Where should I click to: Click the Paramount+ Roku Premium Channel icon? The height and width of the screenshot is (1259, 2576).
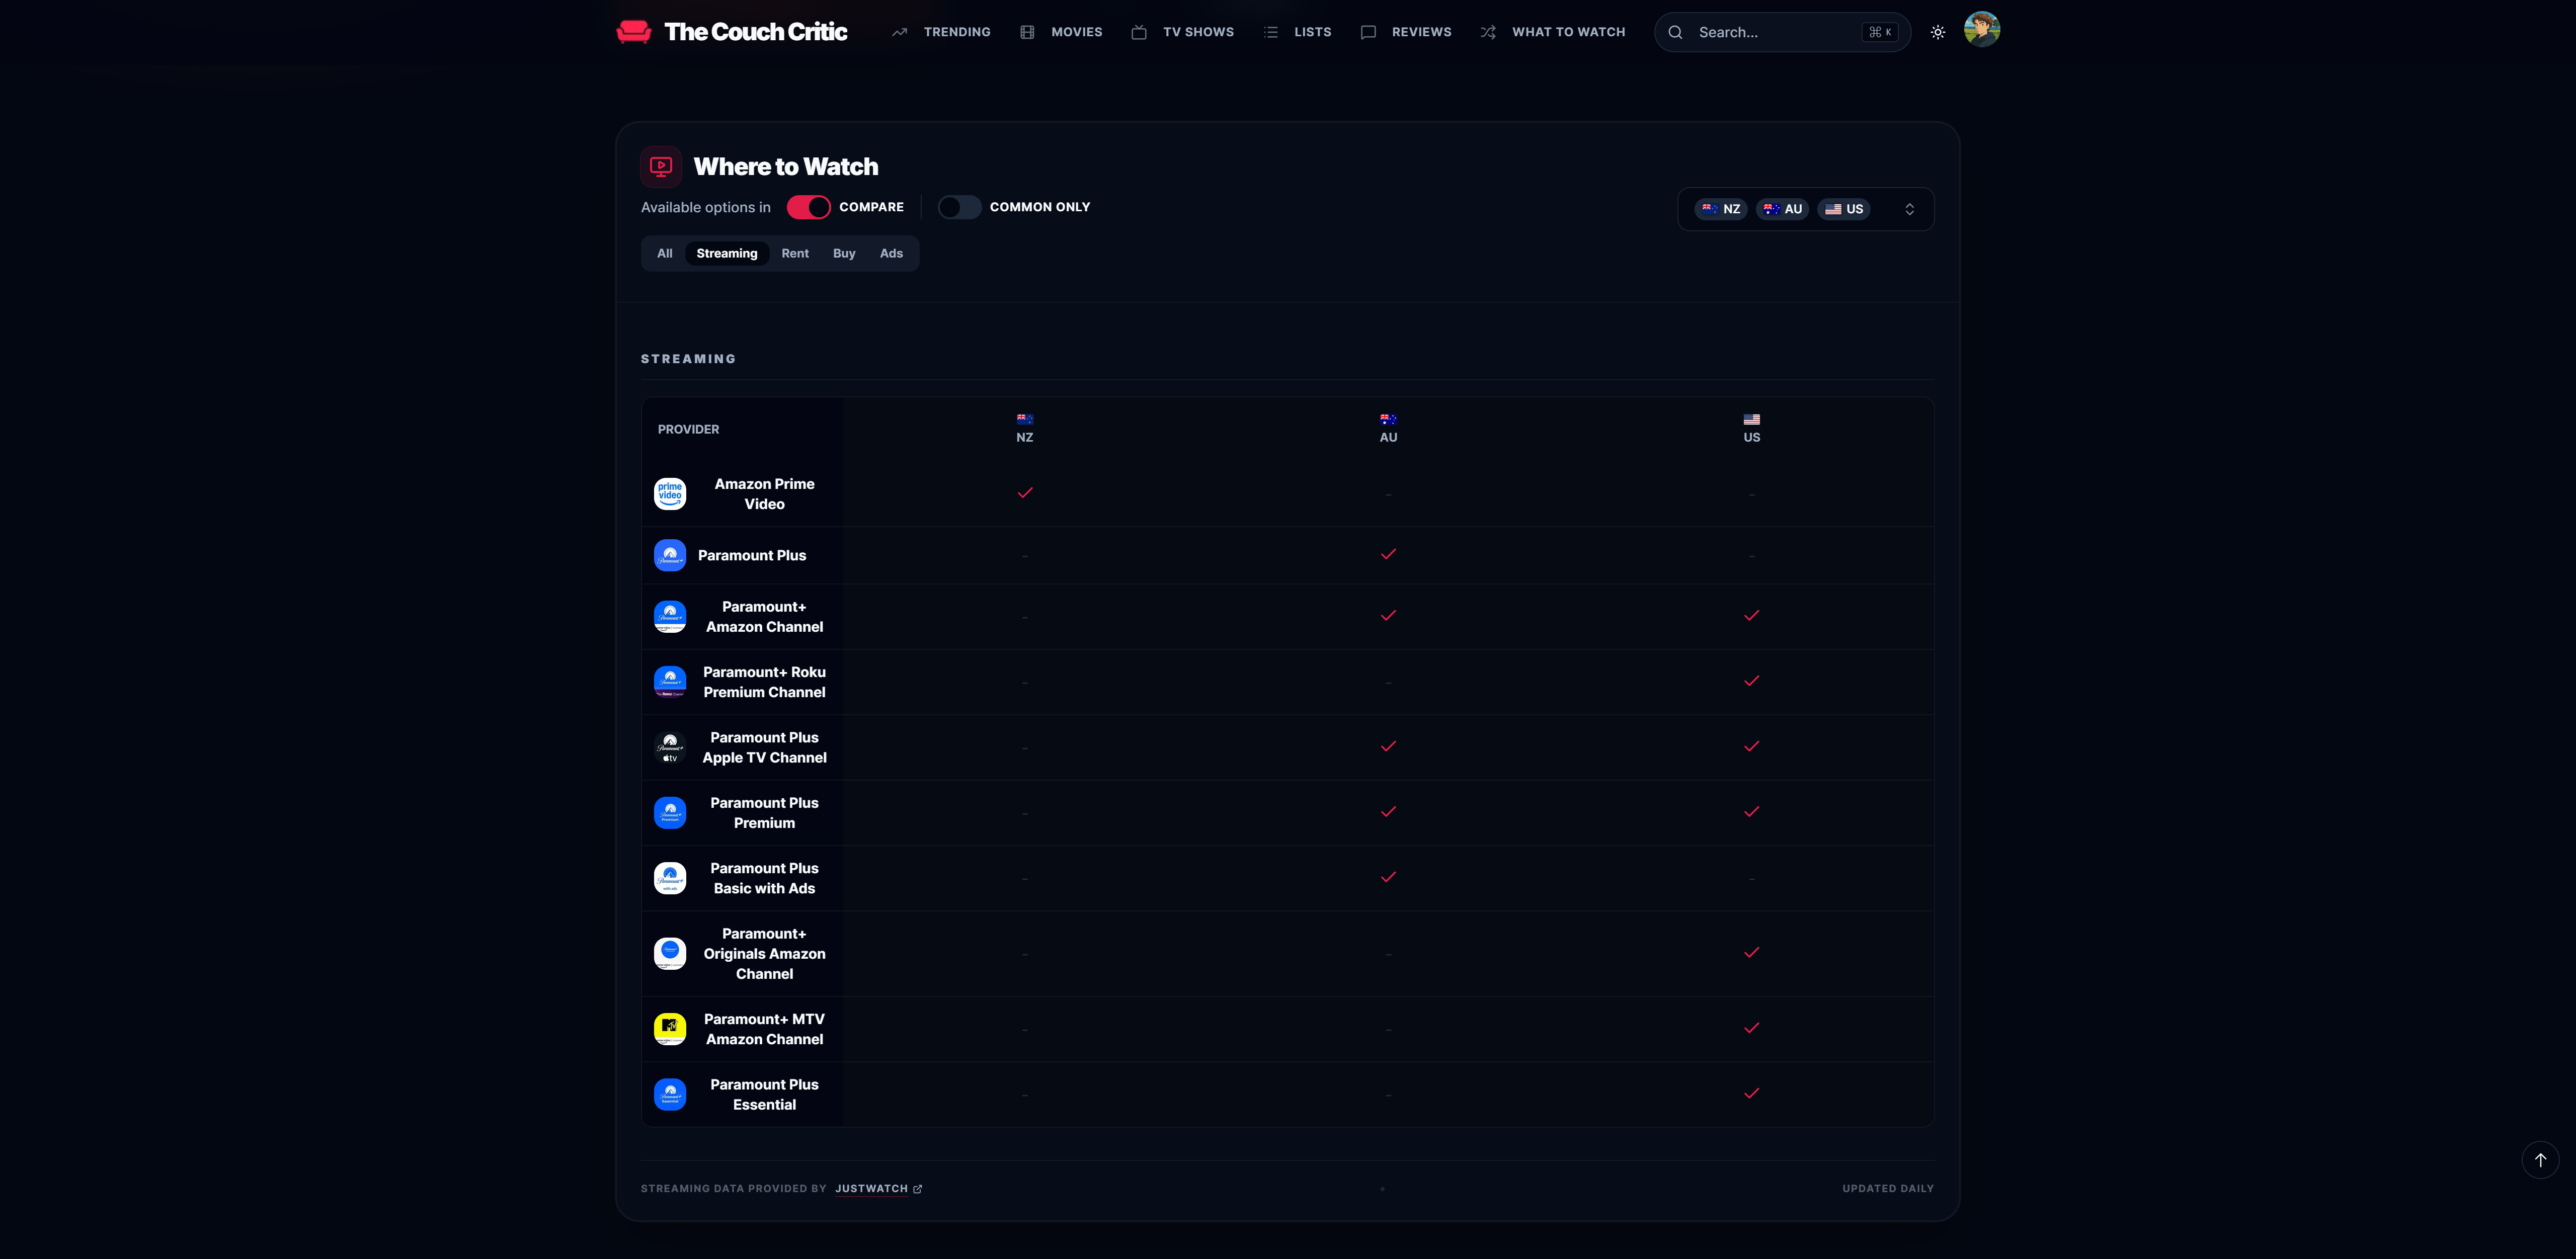click(x=670, y=682)
